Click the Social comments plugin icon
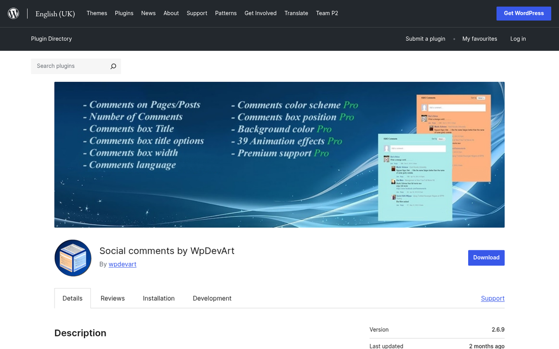Image resolution: width=559 pixels, height=349 pixels. pyautogui.click(x=73, y=258)
